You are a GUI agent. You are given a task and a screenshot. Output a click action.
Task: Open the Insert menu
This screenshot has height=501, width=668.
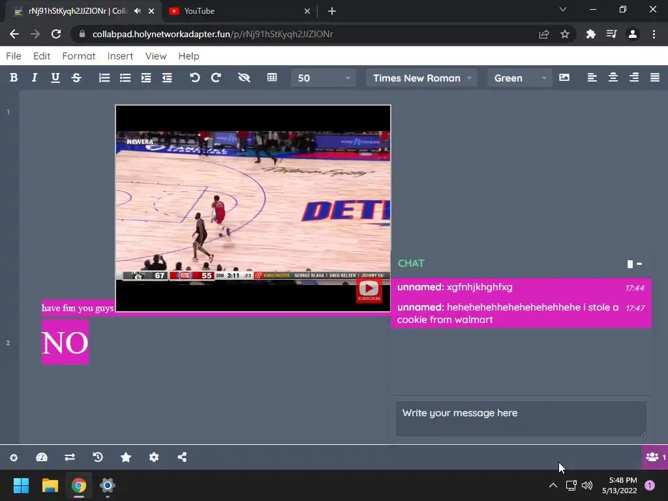coord(120,56)
